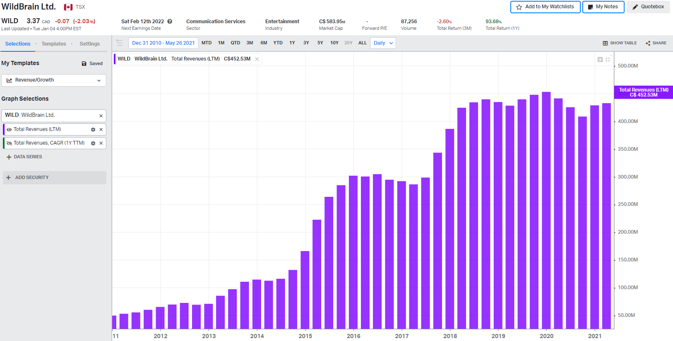Show hidden Total Revenues CAGR series
Screen dimensions: 673x341
tap(9, 143)
